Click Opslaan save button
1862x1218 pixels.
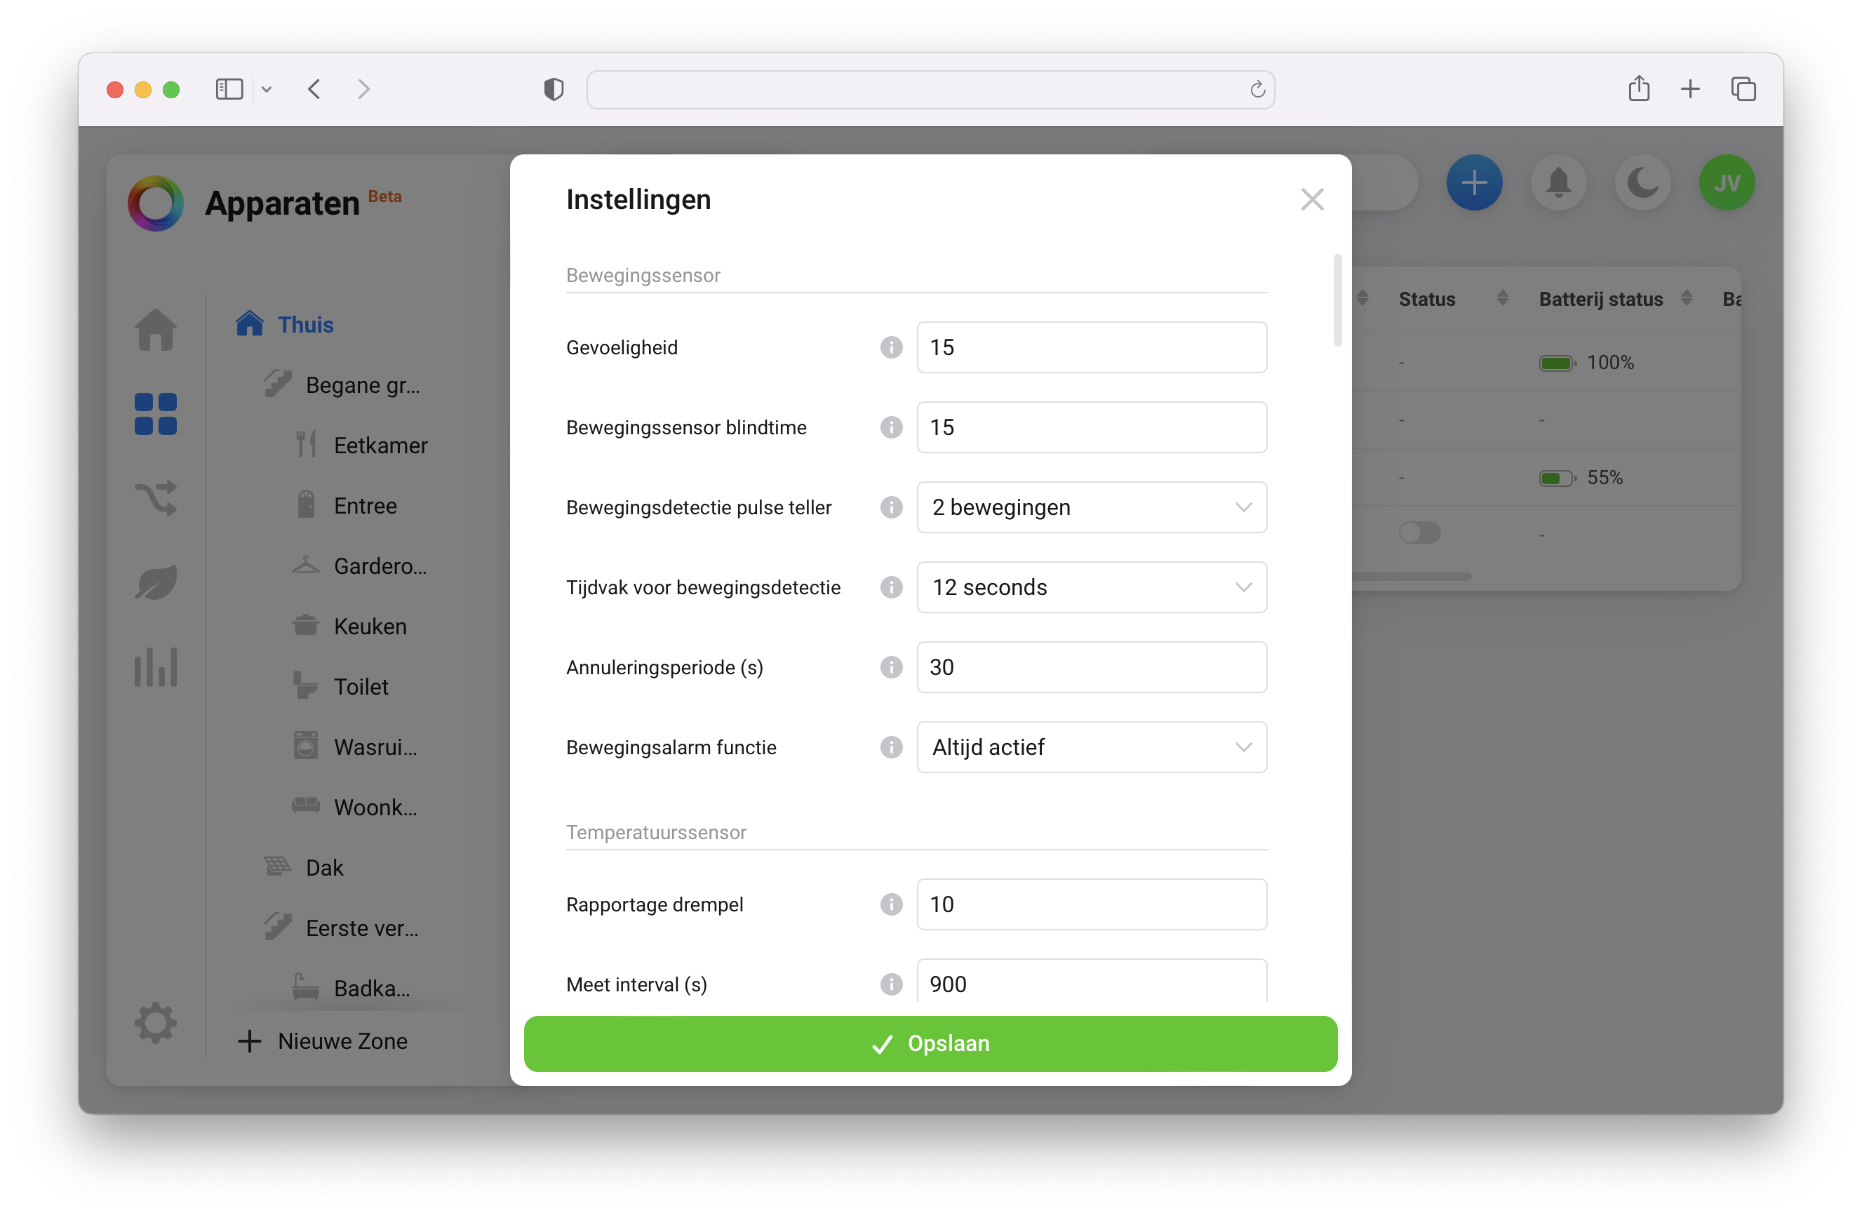[930, 1043]
